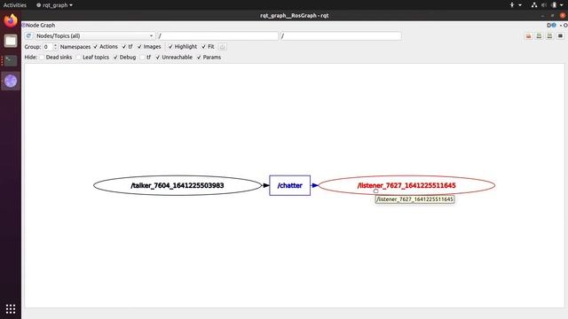Image resolution: width=568 pixels, height=319 pixels.
Task: Open the Nodes/Topics (all) dropdown
Action: coord(95,35)
